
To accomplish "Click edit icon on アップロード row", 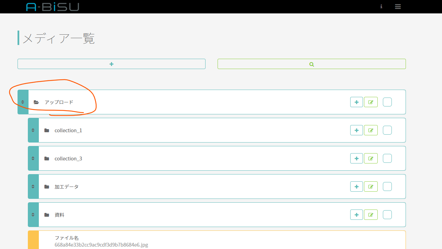I will [x=371, y=102].
